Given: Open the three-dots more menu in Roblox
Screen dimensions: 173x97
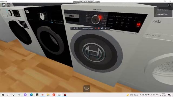Looking at the screenshot, I should point(169,5).
